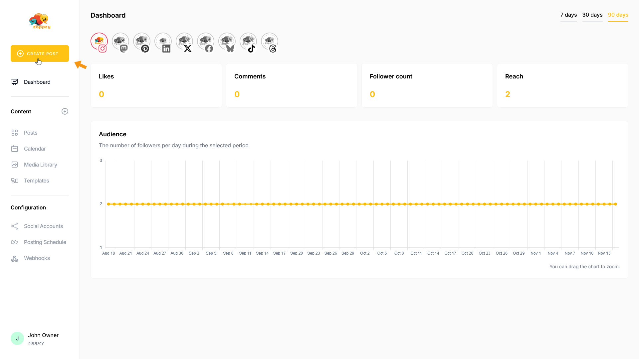Open the Media Library

(40, 165)
